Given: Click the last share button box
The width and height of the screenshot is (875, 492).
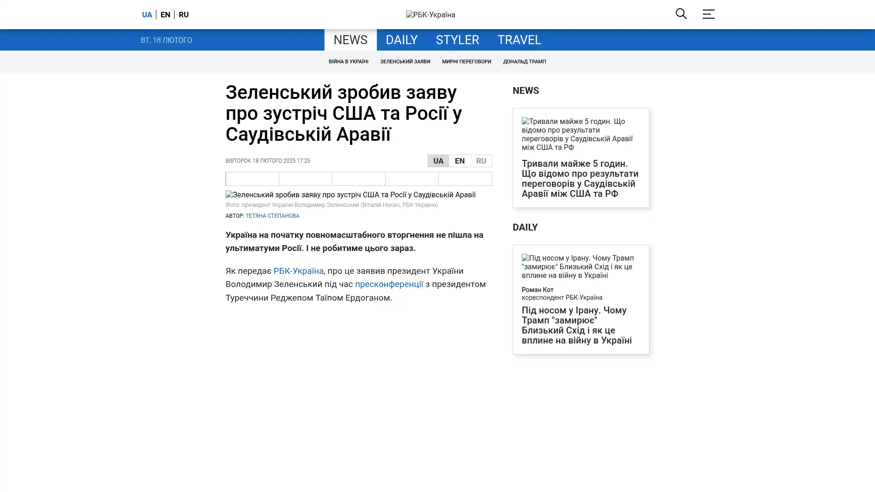Looking at the screenshot, I should tap(465, 179).
